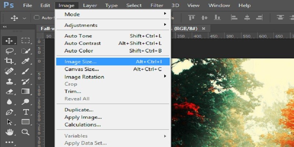Select the Quick Selection tool
The image size is (294, 147).
25,51
